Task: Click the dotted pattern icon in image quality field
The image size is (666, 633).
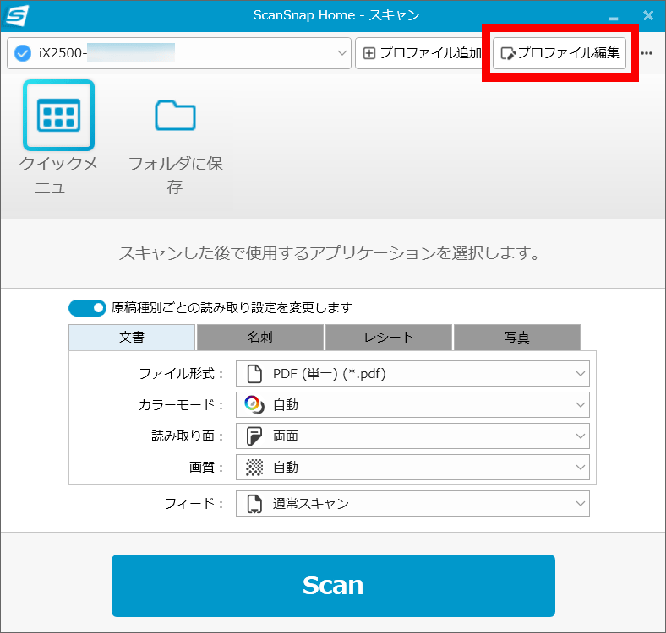Action: tap(254, 467)
